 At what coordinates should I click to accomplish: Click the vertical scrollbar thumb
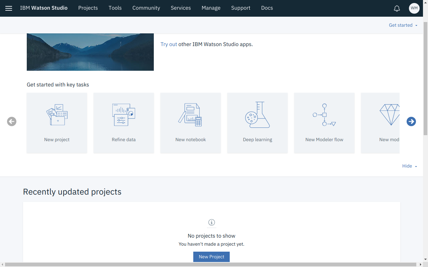[425, 78]
